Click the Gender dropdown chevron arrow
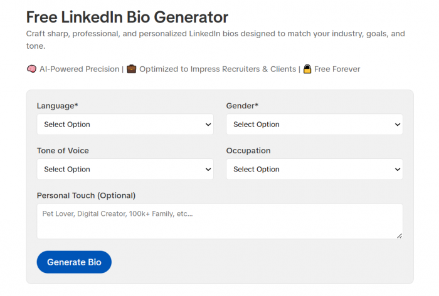 coord(397,125)
